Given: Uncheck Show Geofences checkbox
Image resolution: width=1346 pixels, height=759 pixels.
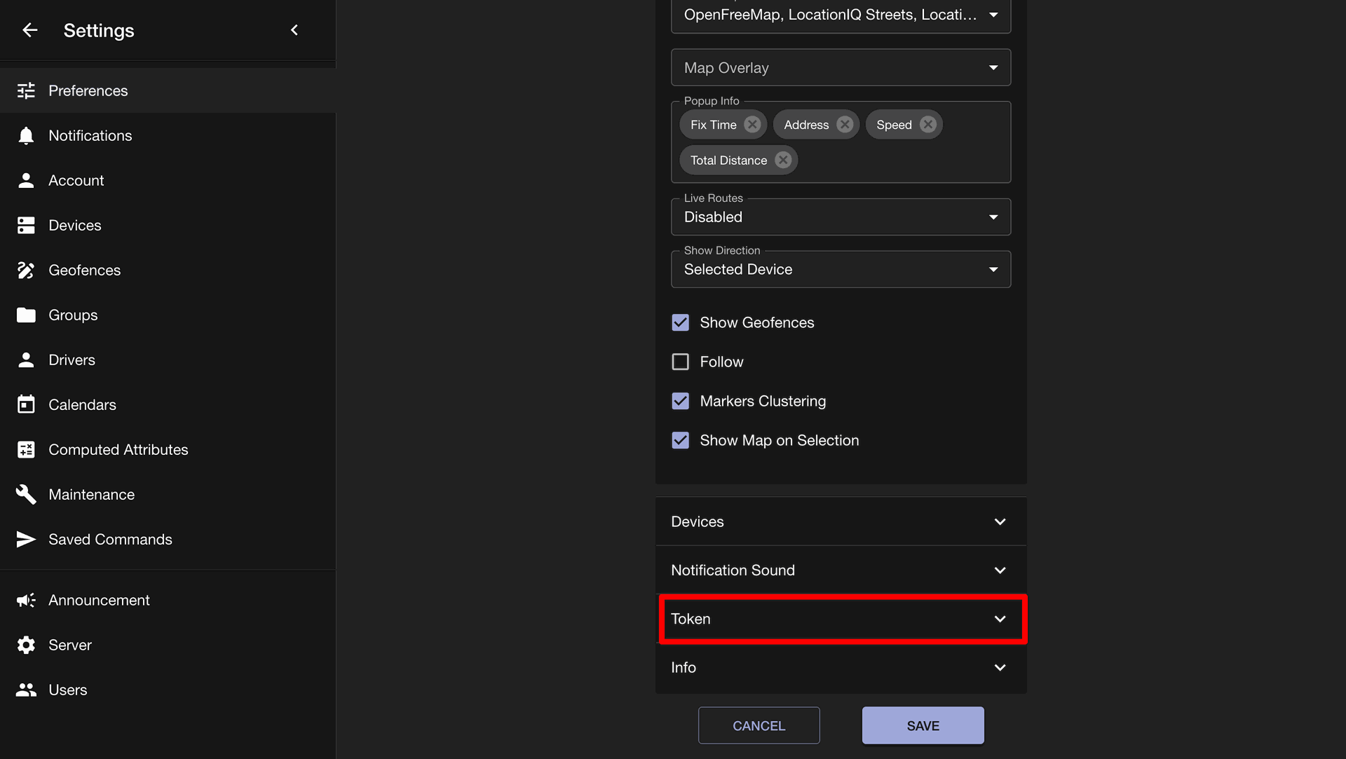Looking at the screenshot, I should pyautogui.click(x=680, y=322).
